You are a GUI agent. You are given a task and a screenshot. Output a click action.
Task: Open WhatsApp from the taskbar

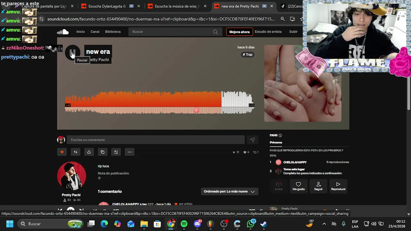pyautogui.click(x=250, y=224)
